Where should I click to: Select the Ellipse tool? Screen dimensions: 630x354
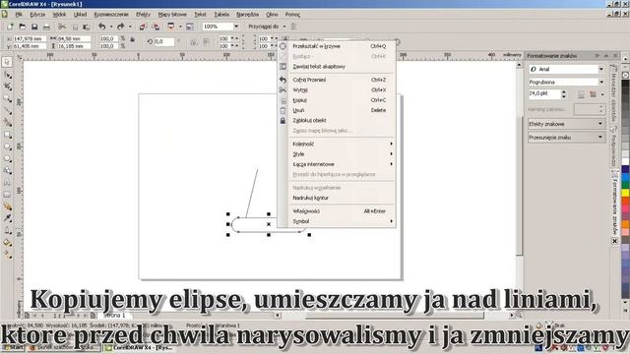coord(7,147)
